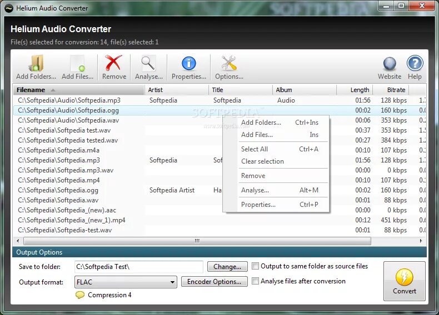Click the Help question mark icon
This screenshot has height=315, width=439.
(x=415, y=63)
